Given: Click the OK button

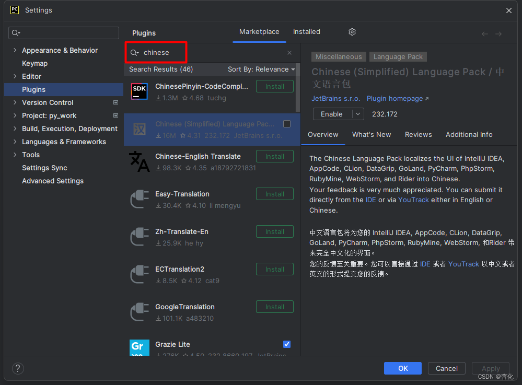Looking at the screenshot, I should tap(402, 368).
